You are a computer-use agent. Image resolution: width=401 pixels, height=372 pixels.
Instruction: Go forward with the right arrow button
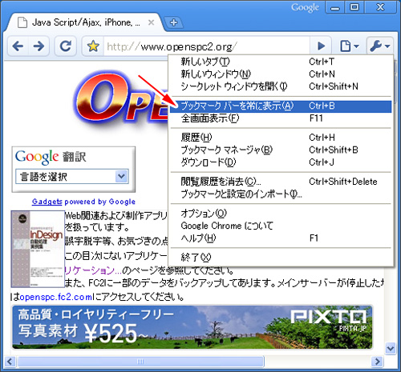click(x=38, y=46)
